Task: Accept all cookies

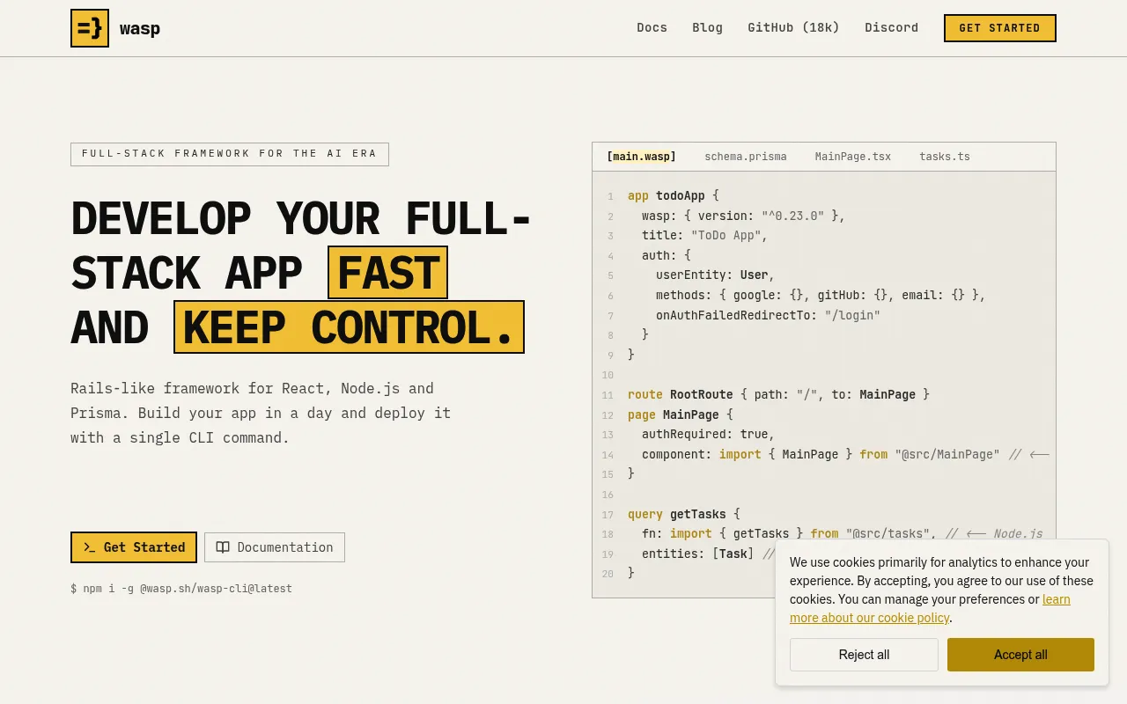Action: (1020, 655)
